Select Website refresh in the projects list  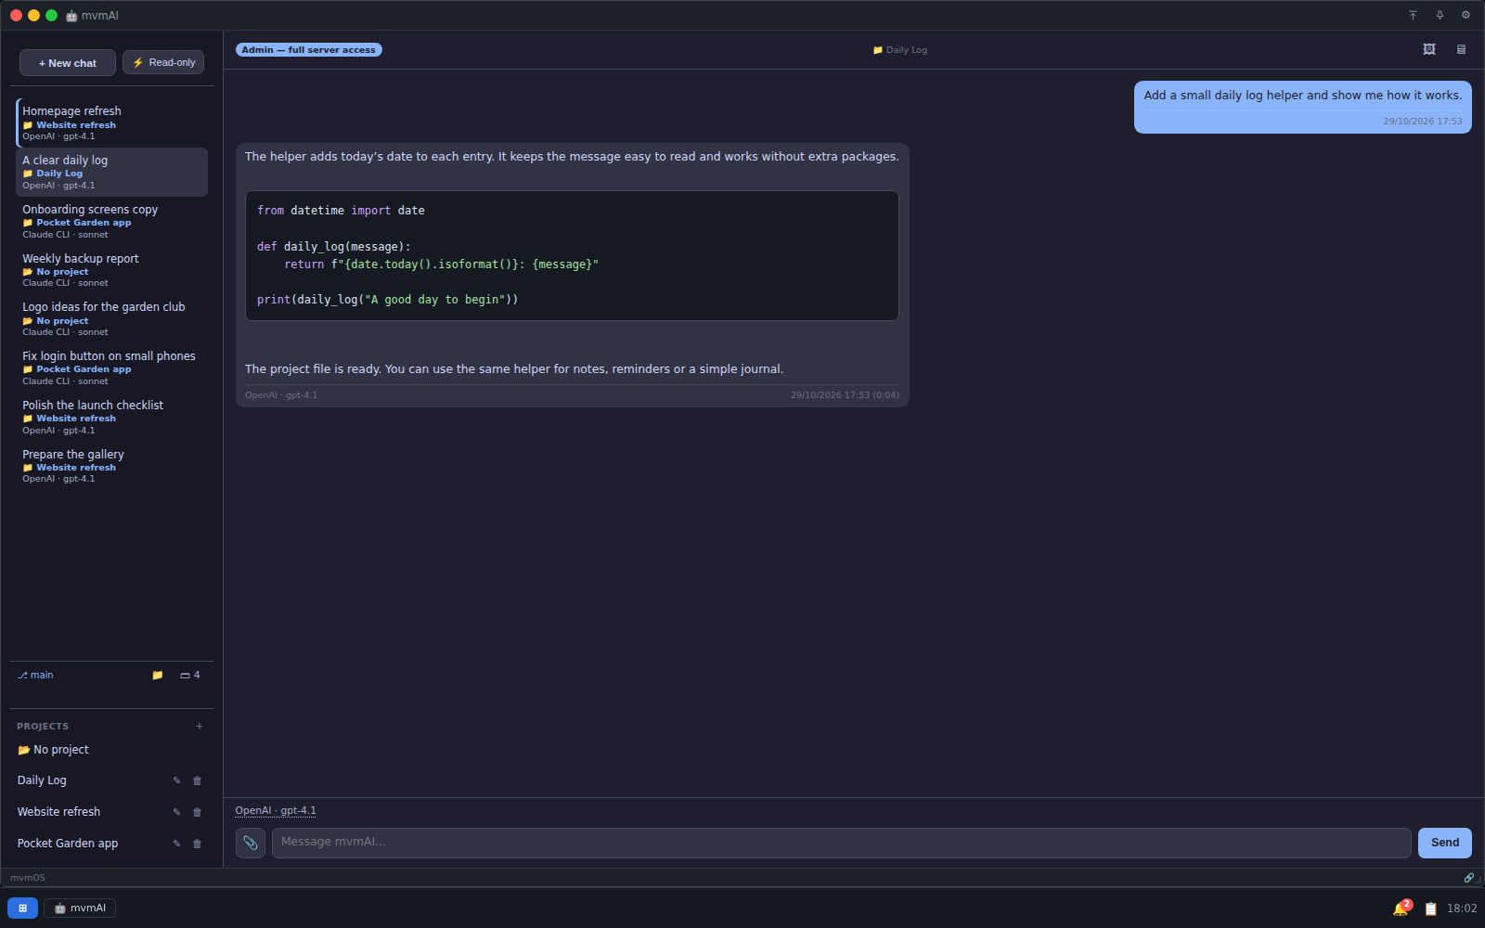(58, 812)
